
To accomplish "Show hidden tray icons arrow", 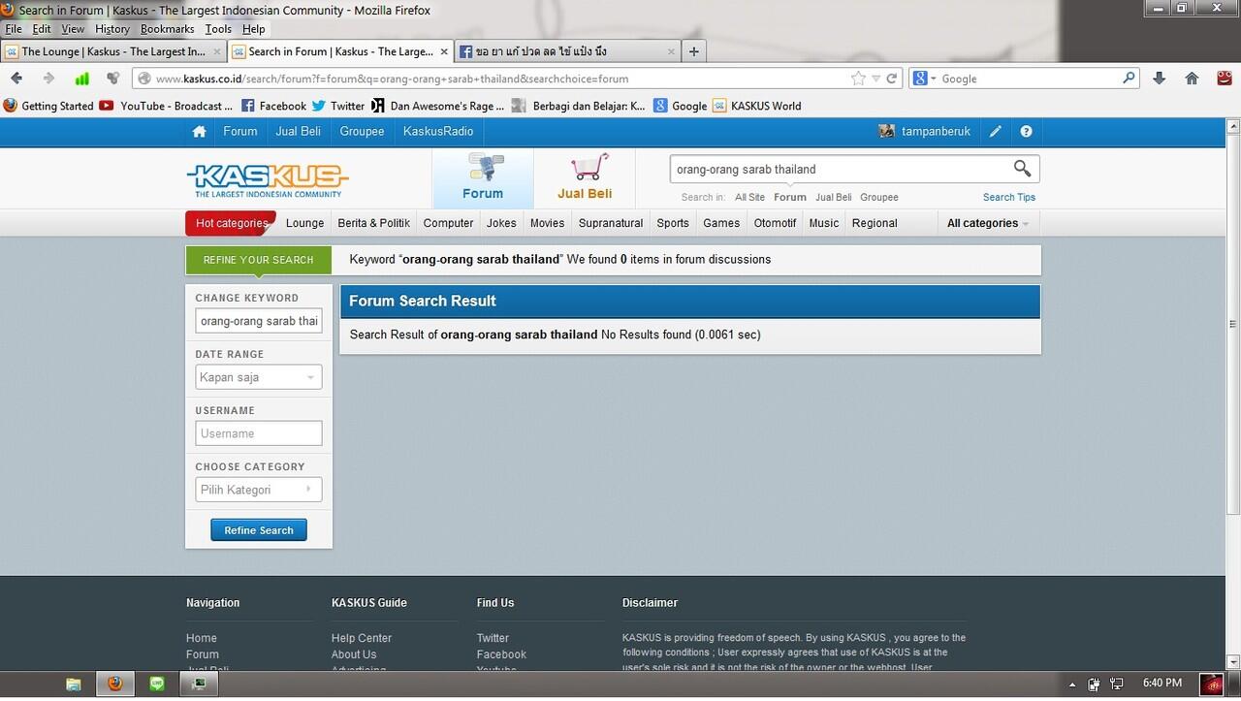I will point(1072,685).
